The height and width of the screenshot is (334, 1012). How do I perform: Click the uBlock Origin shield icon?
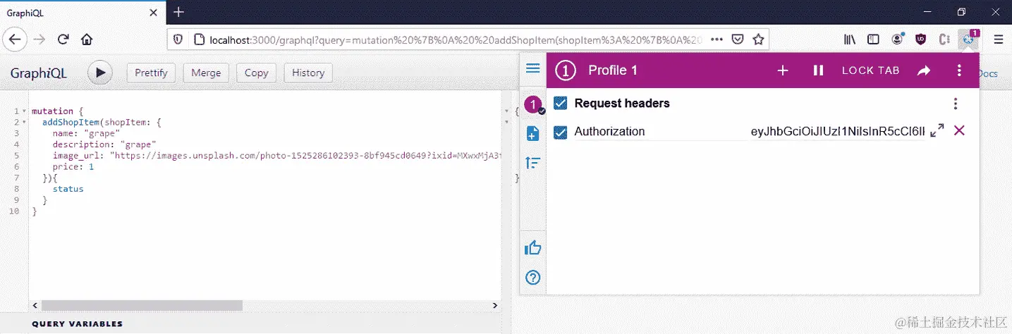(x=920, y=39)
